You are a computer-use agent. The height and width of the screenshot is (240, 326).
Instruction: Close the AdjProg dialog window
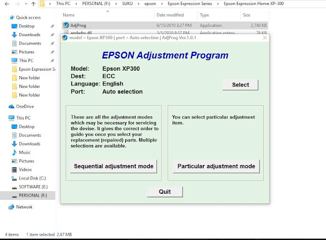(x=265, y=38)
